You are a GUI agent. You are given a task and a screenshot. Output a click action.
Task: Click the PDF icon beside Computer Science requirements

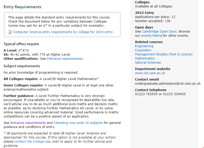pyautogui.click(x=10, y=32)
